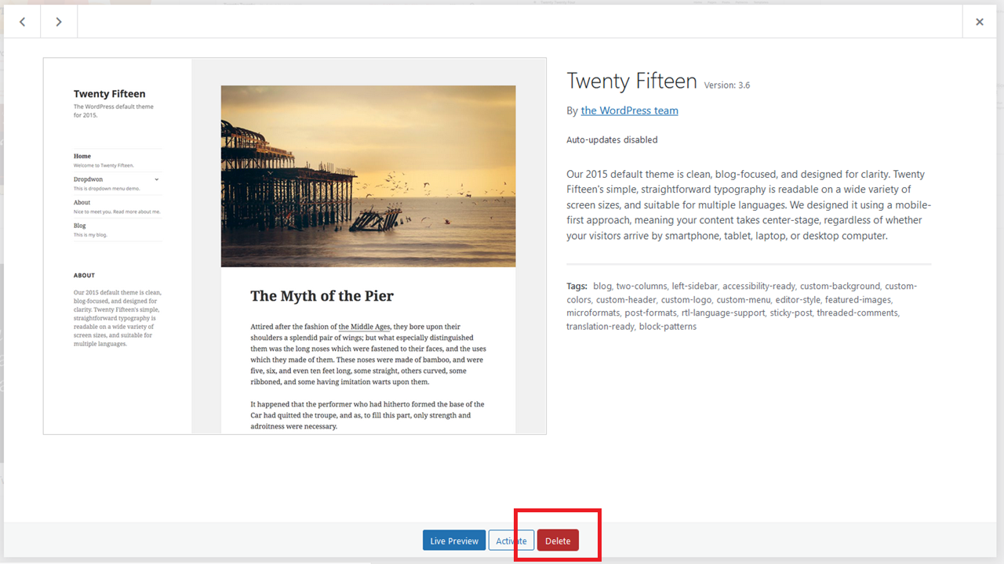Click the 'ABOUT' widget heading in preview
This screenshot has height=564, width=1004.
pos(84,276)
